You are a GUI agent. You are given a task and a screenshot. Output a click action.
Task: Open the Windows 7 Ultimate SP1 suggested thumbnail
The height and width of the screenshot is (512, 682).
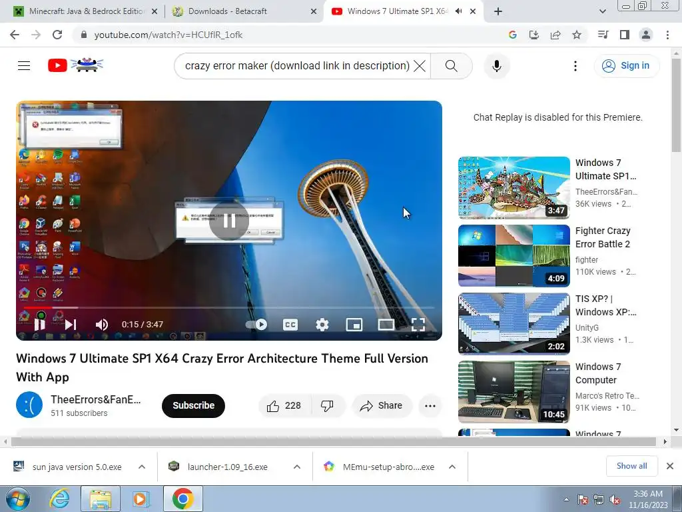click(513, 187)
